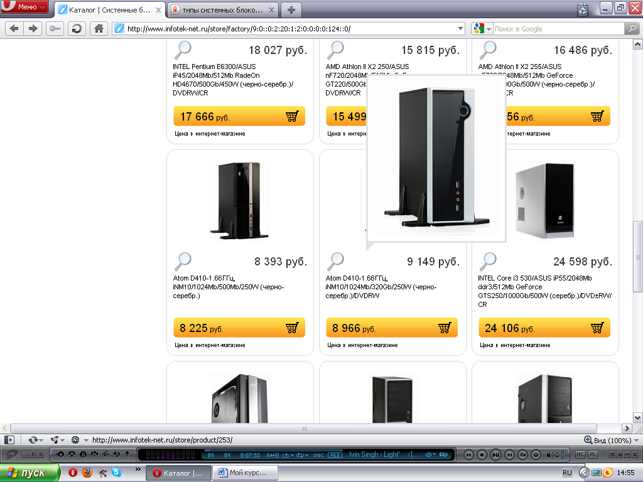This screenshot has height=482, width=643.
Task: Toggle the A↔B repeat section in player
Action: (x=273, y=455)
